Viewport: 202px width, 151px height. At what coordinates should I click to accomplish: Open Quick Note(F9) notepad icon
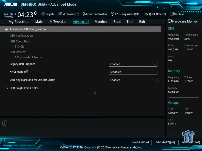pos(146,14)
